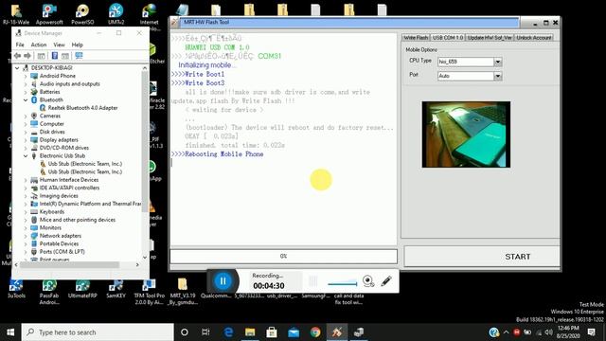Click the 0% progress bar

283,256
